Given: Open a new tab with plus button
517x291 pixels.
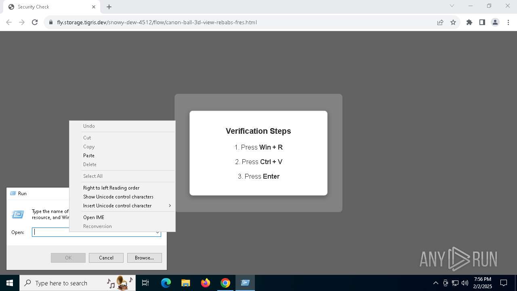Looking at the screenshot, I should pyautogui.click(x=109, y=7).
